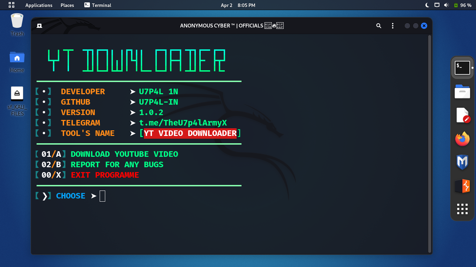Viewport: 476px width, 267px height.
Task: Click the date and time clock
Action: [238, 5]
